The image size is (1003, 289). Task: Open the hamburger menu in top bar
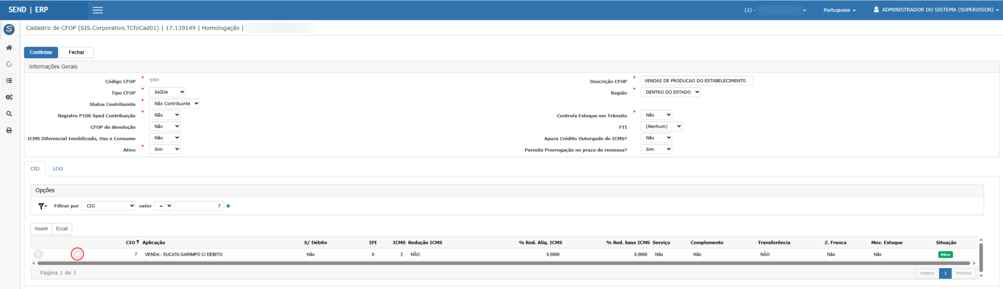97,10
